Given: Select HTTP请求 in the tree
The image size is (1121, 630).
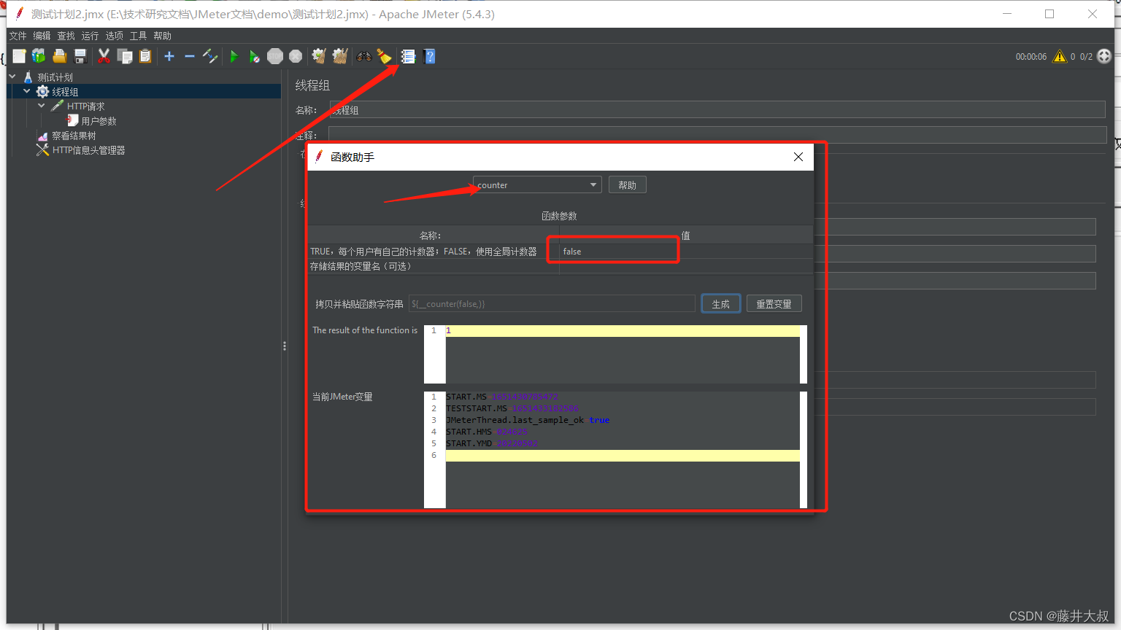Looking at the screenshot, I should [x=86, y=106].
